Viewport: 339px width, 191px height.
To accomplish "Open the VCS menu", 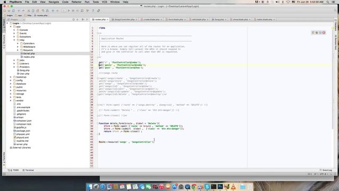I will [104, 2].
